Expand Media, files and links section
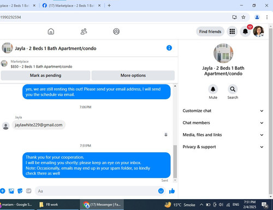Viewport: 273px width, 210px height. (x=223, y=135)
